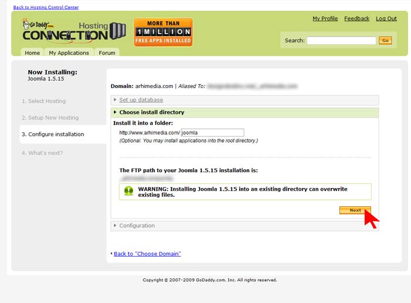Open the Set up database link
This screenshot has width=411, height=303.
(x=141, y=100)
